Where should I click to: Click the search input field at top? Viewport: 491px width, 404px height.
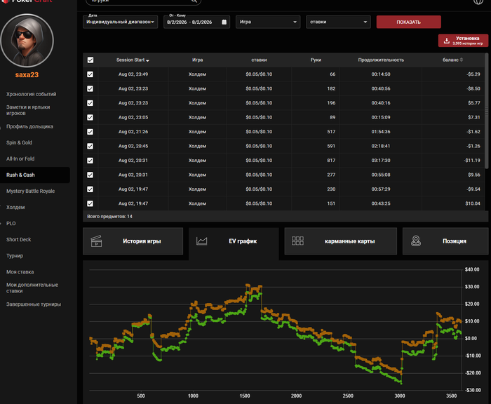tap(143, 1)
